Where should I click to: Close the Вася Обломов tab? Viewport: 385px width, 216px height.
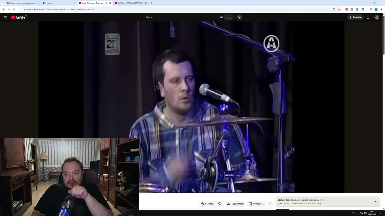110,3
